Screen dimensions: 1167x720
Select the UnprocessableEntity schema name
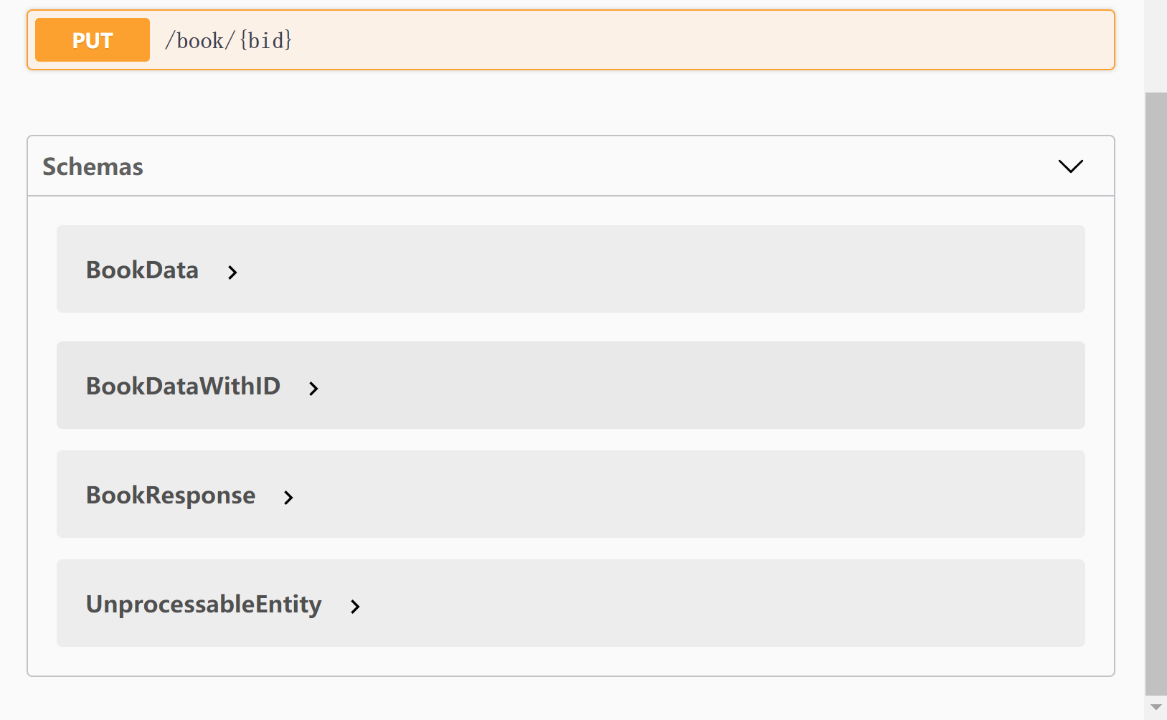coord(204,605)
